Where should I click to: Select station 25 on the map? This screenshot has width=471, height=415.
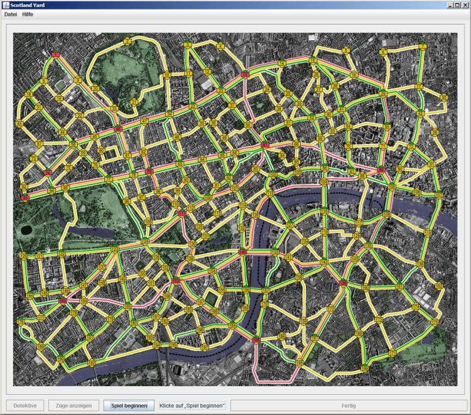[288, 94]
